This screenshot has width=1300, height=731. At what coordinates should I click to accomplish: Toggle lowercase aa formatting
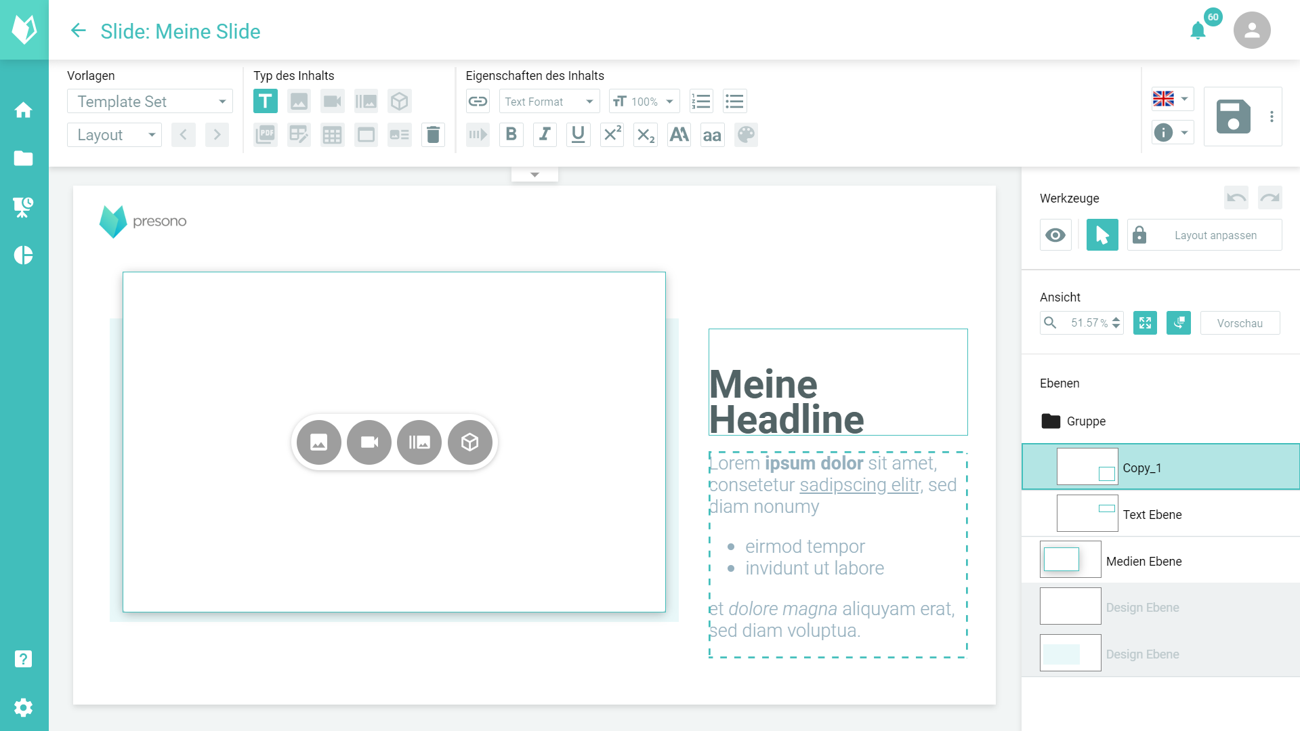712,135
